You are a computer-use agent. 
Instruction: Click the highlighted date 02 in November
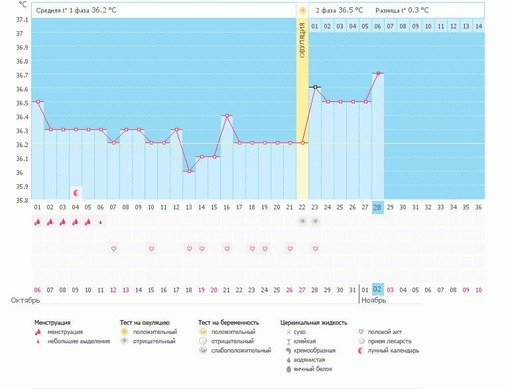[377, 290]
